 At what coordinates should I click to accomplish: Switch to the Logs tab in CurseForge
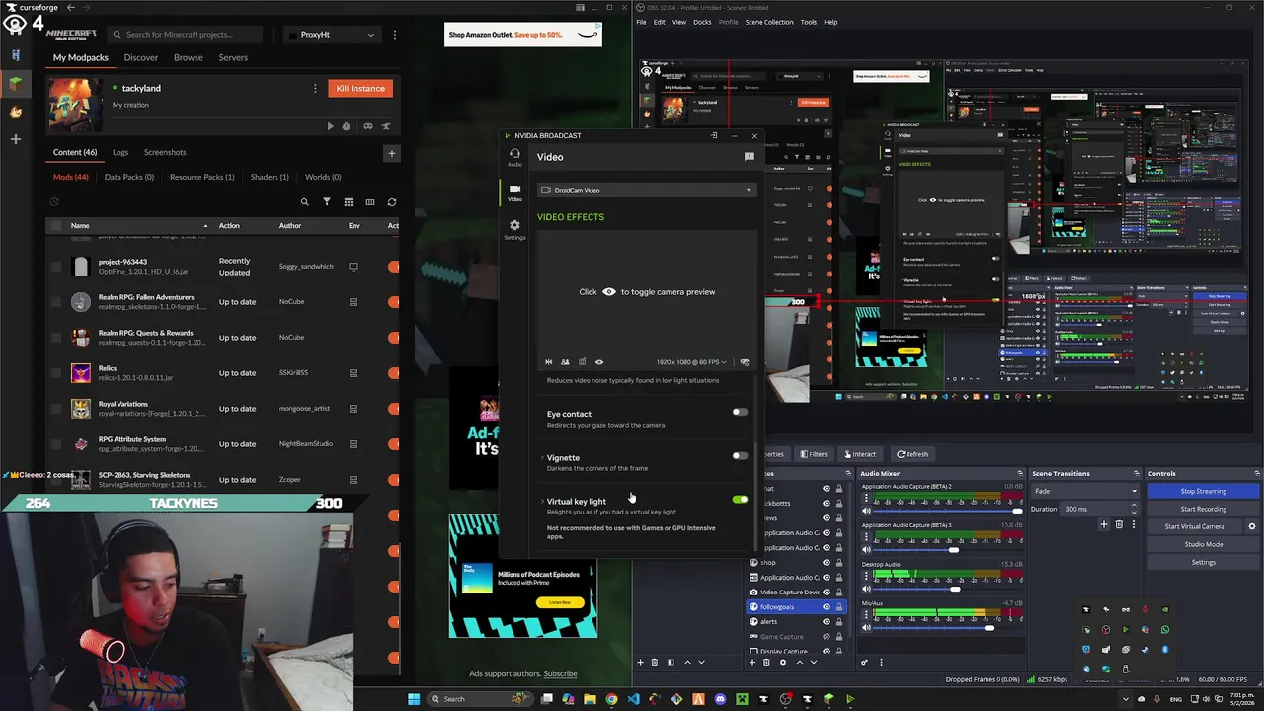click(x=120, y=153)
